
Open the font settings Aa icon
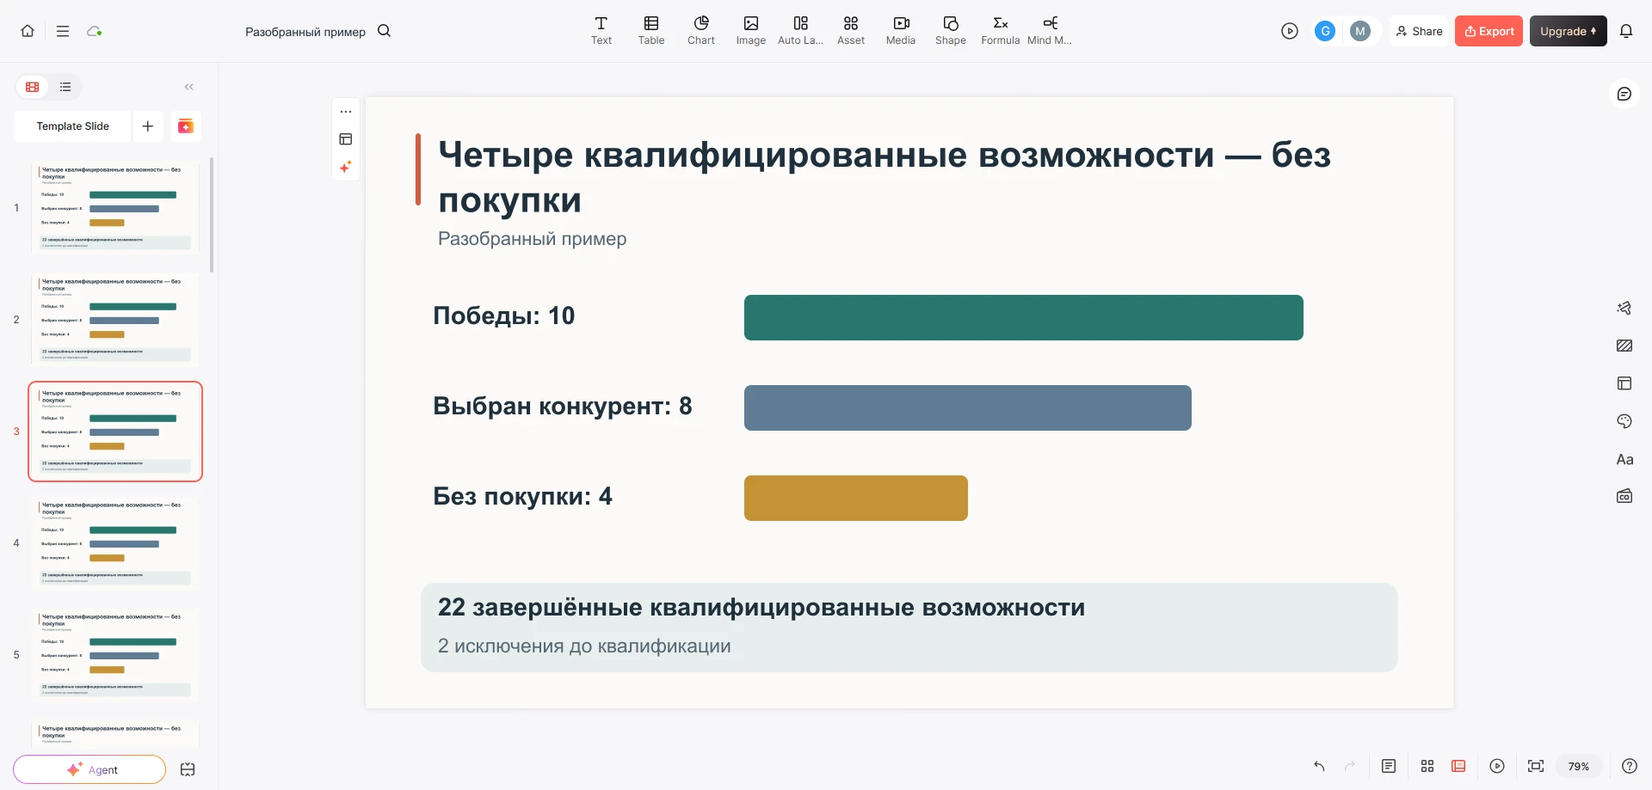coord(1624,459)
